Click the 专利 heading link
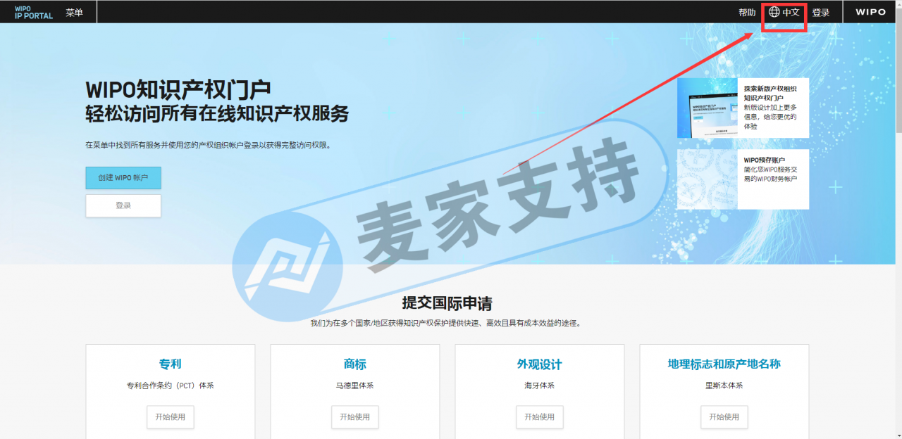Image resolution: width=902 pixels, height=439 pixels. [x=171, y=364]
